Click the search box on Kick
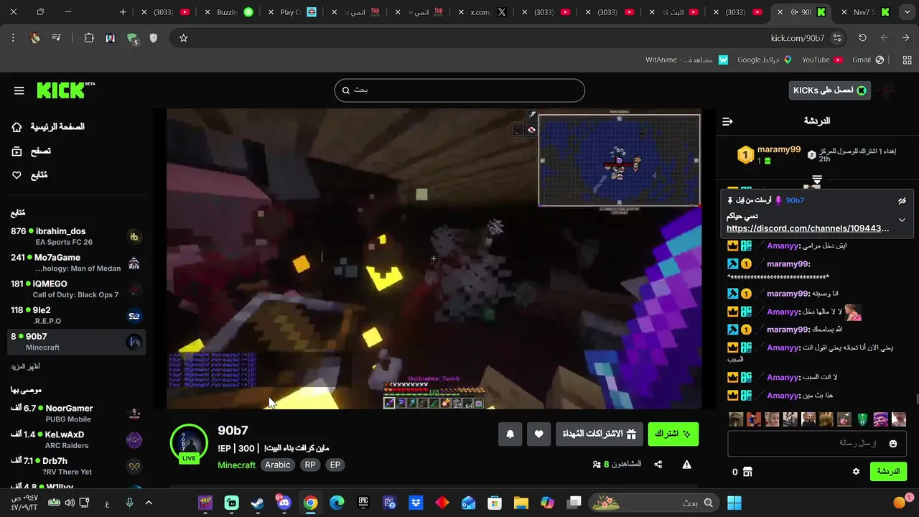Image resolution: width=919 pixels, height=517 pixels. pyautogui.click(x=459, y=90)
